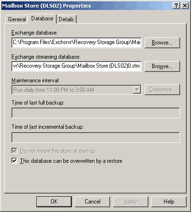Click the Exchange streaming database path field

77,66
